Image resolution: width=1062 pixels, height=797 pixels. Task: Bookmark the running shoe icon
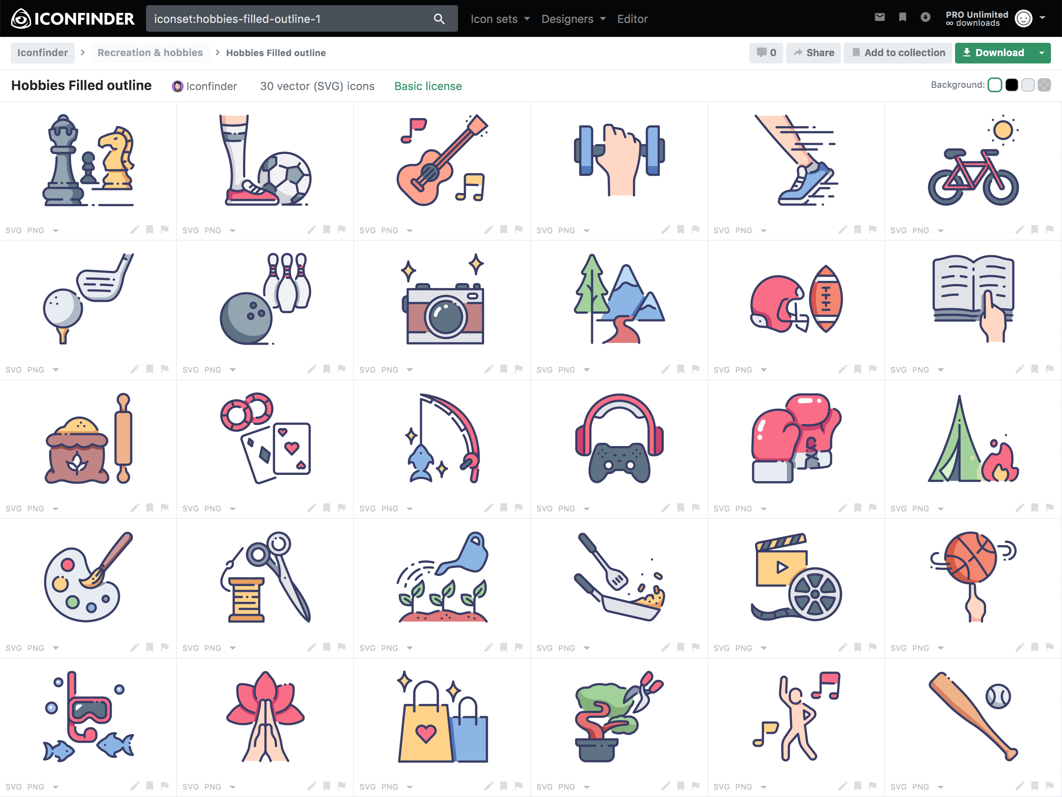[x=857, y=230]
